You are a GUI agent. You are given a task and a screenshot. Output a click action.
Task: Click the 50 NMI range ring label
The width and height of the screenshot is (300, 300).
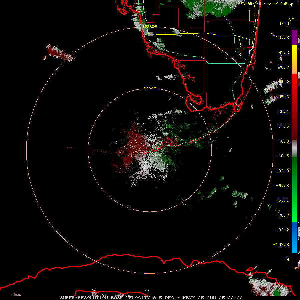(150, 88)
